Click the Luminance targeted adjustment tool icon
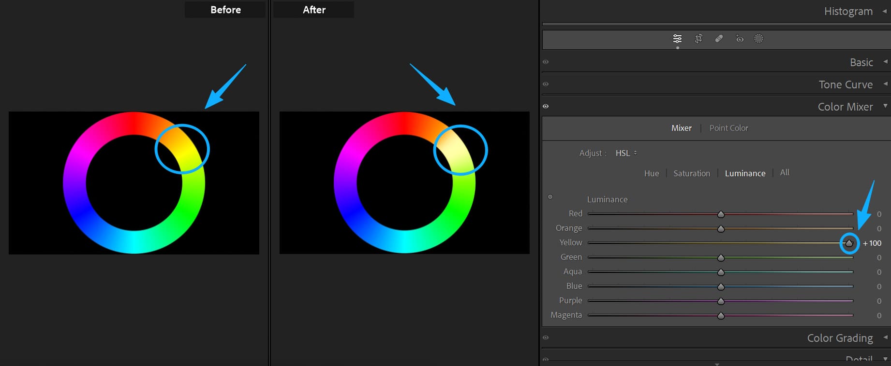 pyautogui.click(x=550, y=197)
